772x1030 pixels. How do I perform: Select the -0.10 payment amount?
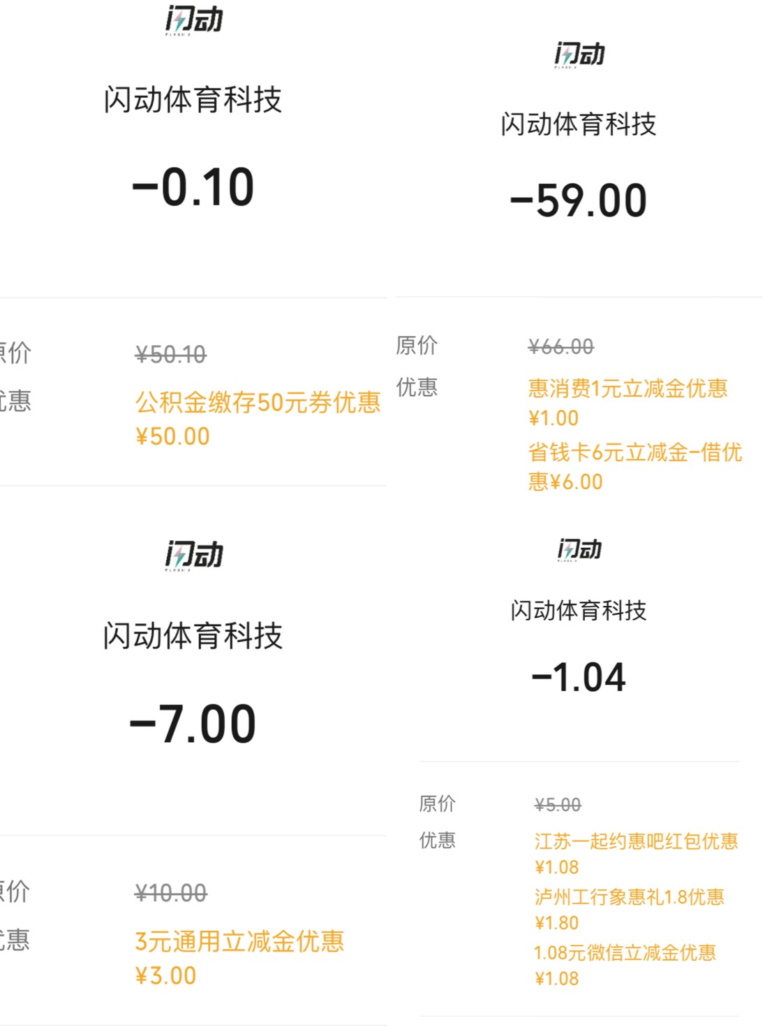coord(193,187)
